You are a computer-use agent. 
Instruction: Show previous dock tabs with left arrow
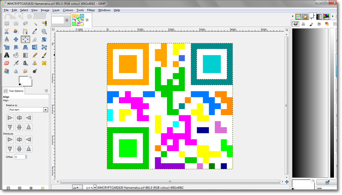[x=293, y=16]
